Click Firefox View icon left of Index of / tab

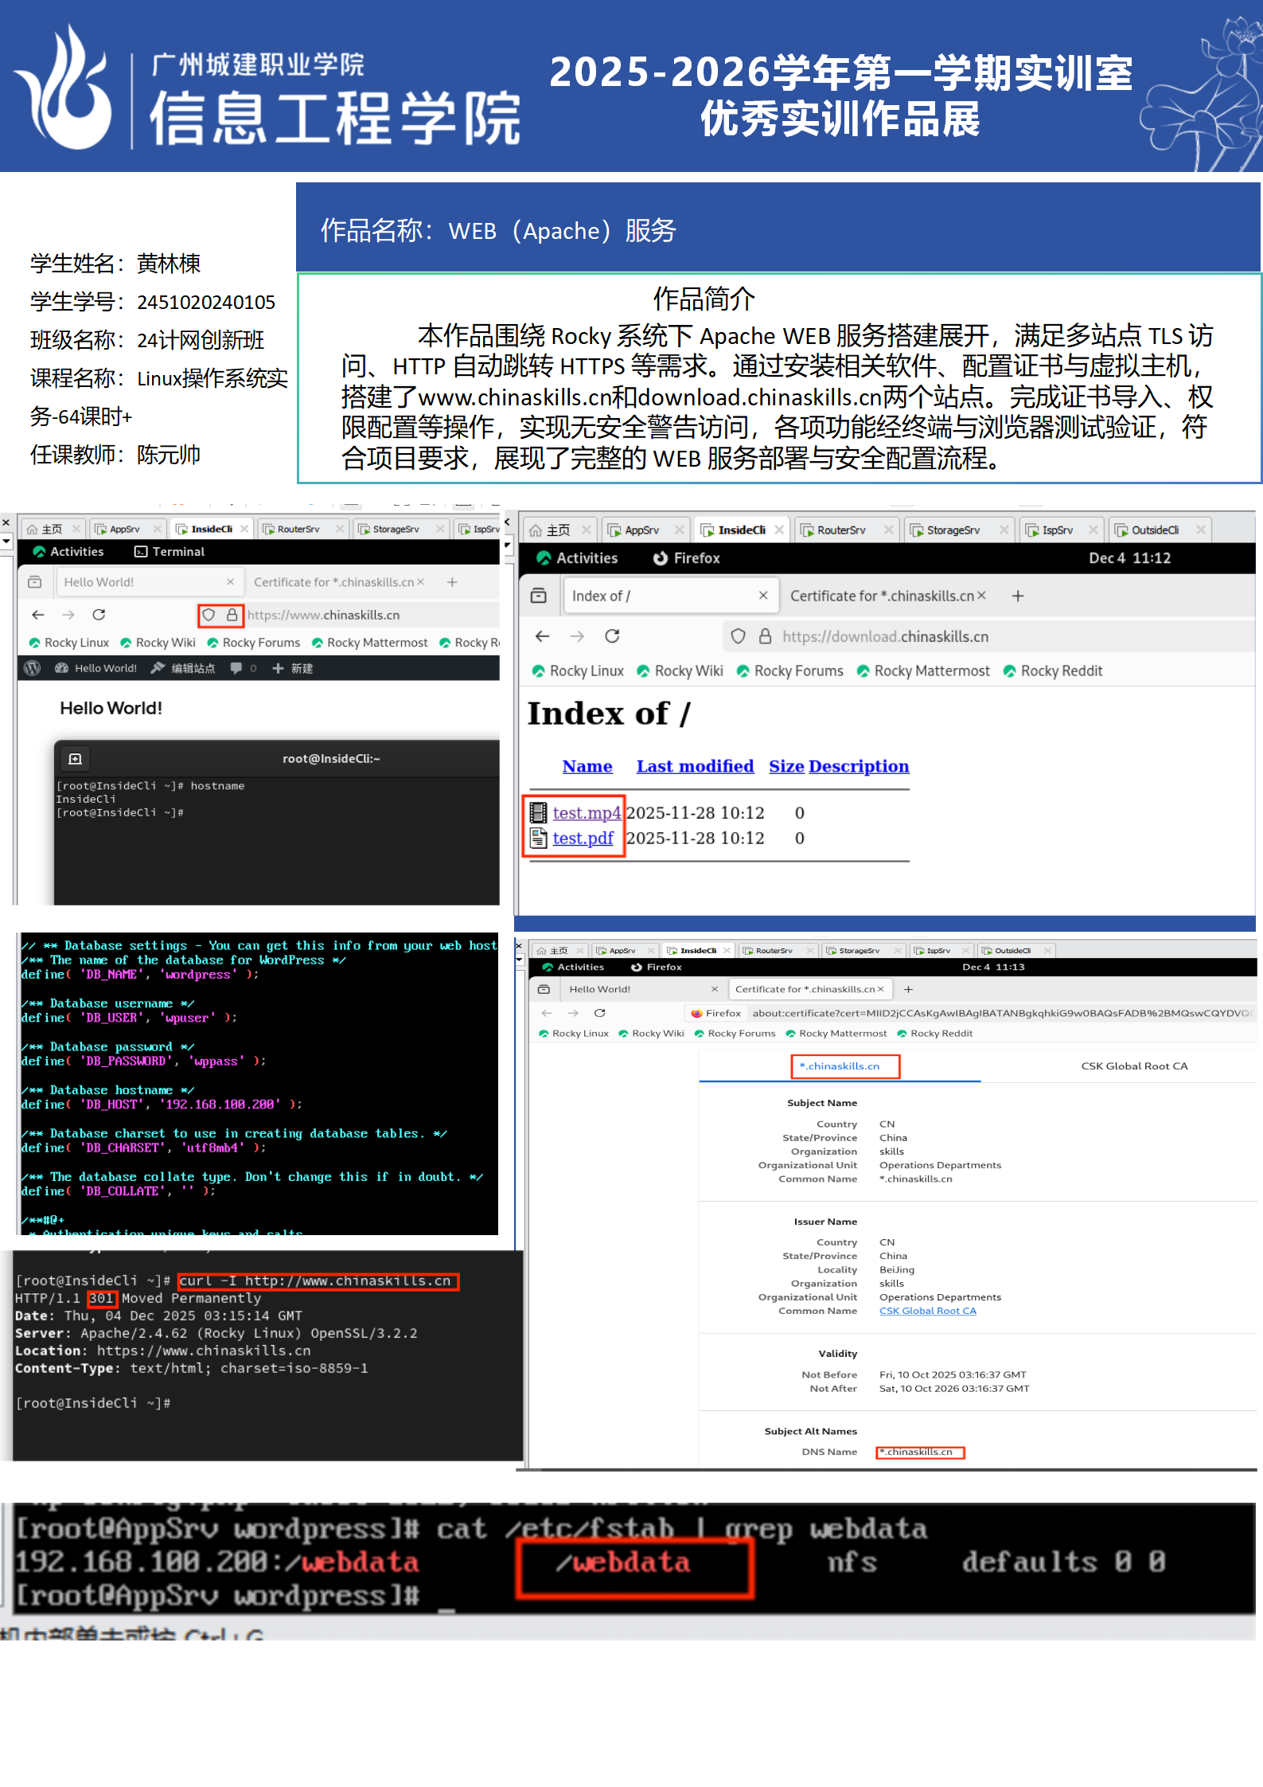[539, 596]
